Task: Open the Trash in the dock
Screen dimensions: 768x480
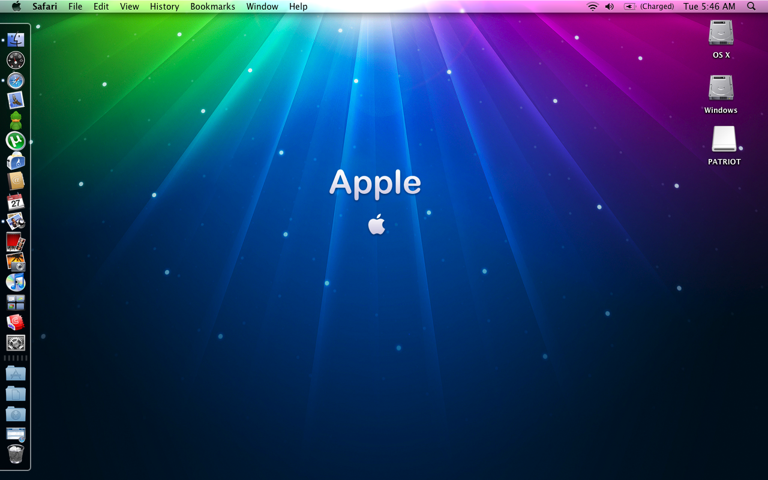Action: [16, 454]
